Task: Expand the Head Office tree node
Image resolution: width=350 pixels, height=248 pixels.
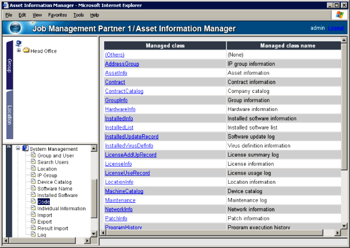Action: pyautogui.click(x=19, y=50)
